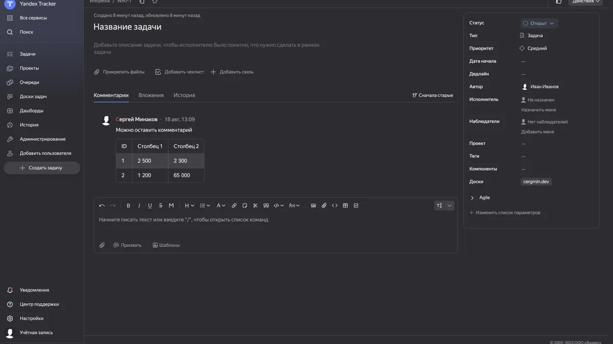The width and height of the screenshot is (613, 344).
Task: Switch to the Вложения tab
Action: tap(151, 95)
